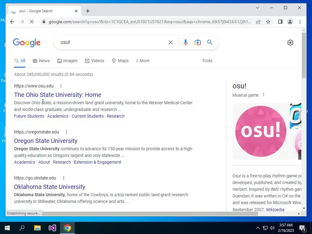Open Oregon State University result
The width and height of the screenshot is (312, 234).
click(x=46, y=141)
